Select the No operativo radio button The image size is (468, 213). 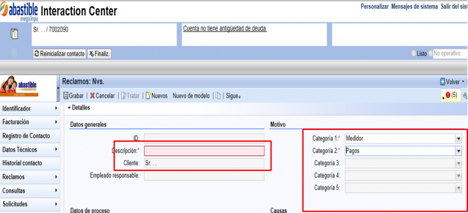[431, 54]
